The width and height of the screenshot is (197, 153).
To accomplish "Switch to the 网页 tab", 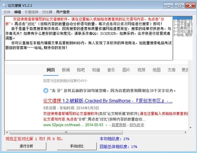I will pos(51,70).
